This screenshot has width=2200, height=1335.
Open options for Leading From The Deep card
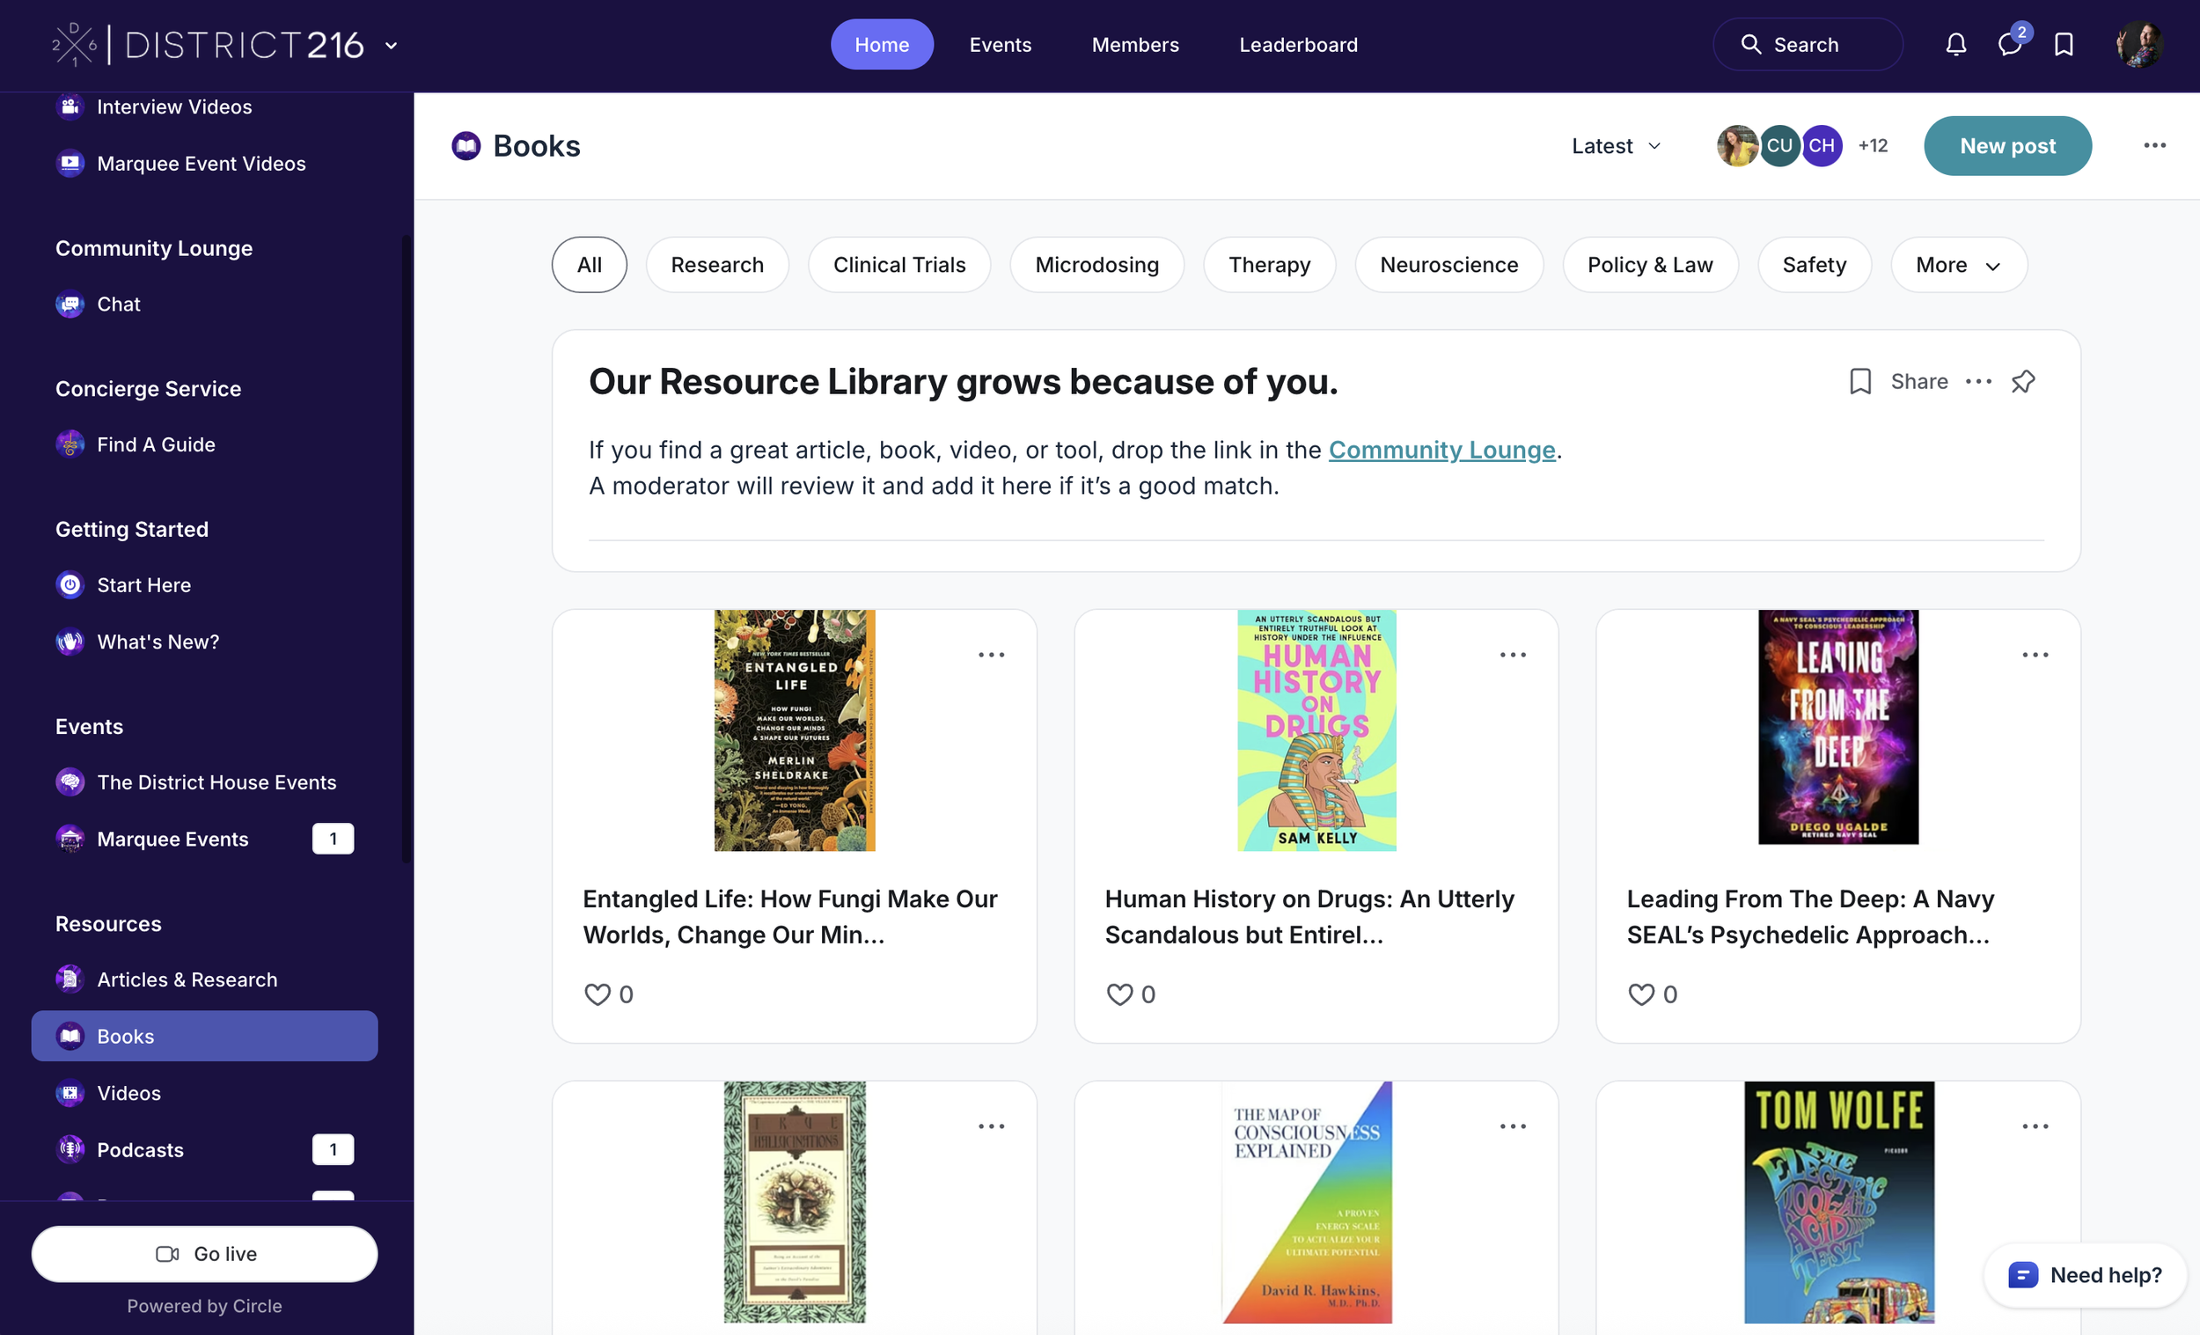coord(2035,655)
